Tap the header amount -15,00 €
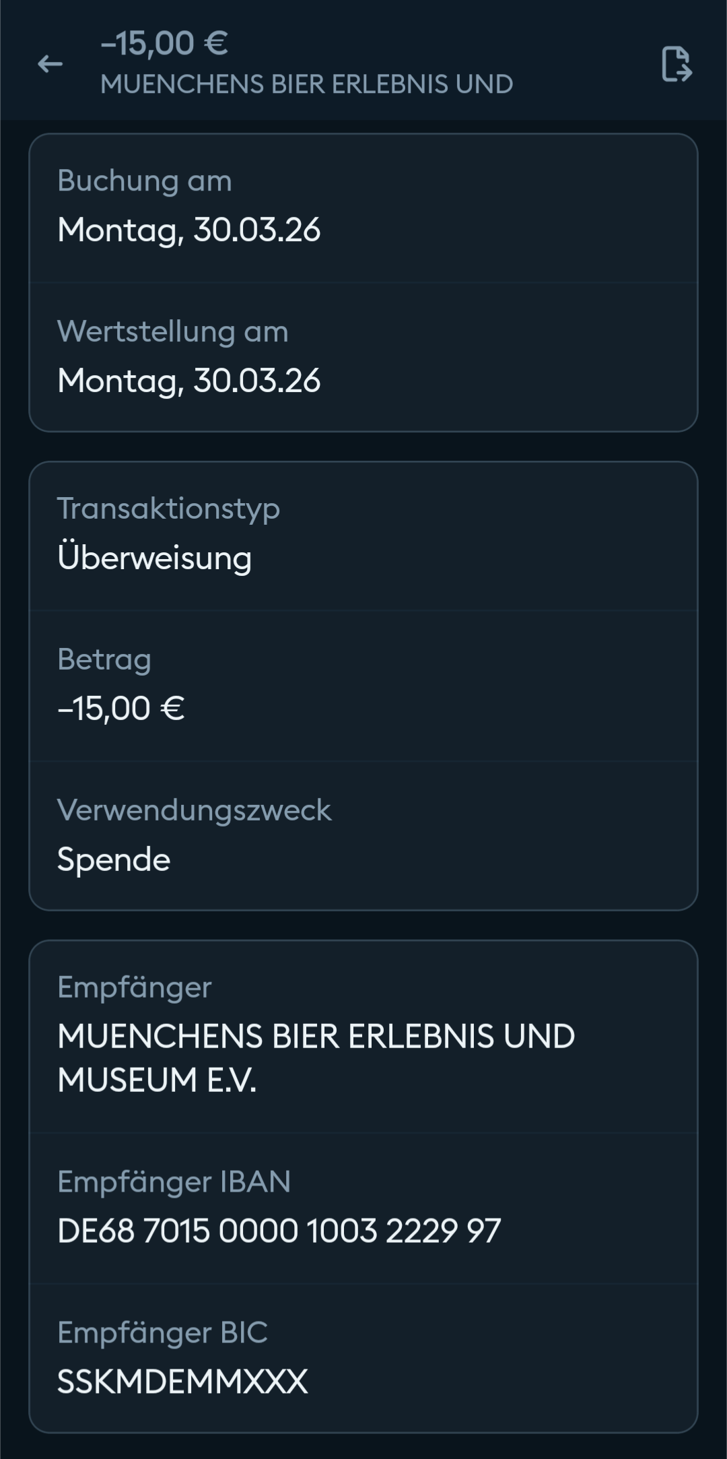727x1459 pixels. pos(164,43)
